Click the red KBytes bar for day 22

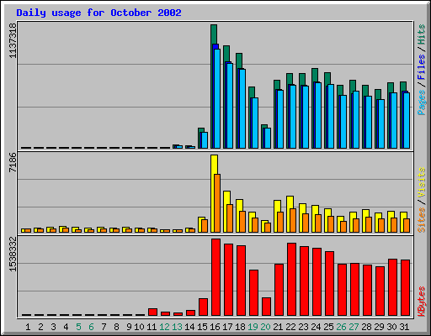coord(291,280)
